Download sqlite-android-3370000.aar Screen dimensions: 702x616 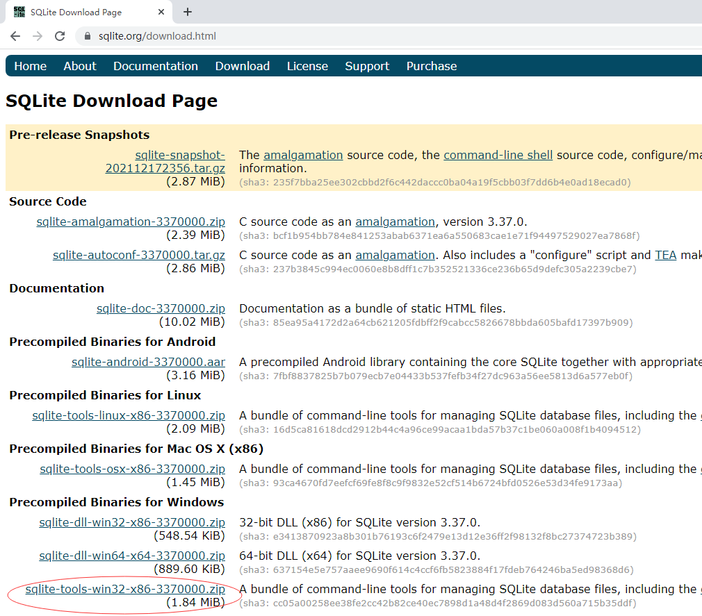point(148,362)
